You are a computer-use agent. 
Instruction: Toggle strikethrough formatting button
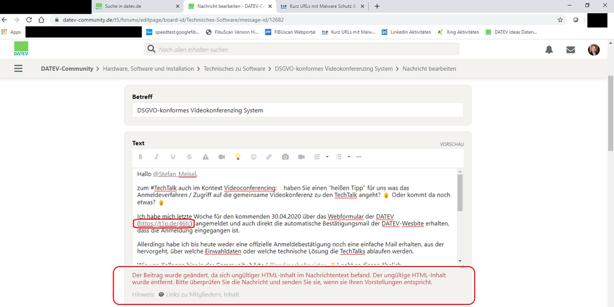click(189, 157)
